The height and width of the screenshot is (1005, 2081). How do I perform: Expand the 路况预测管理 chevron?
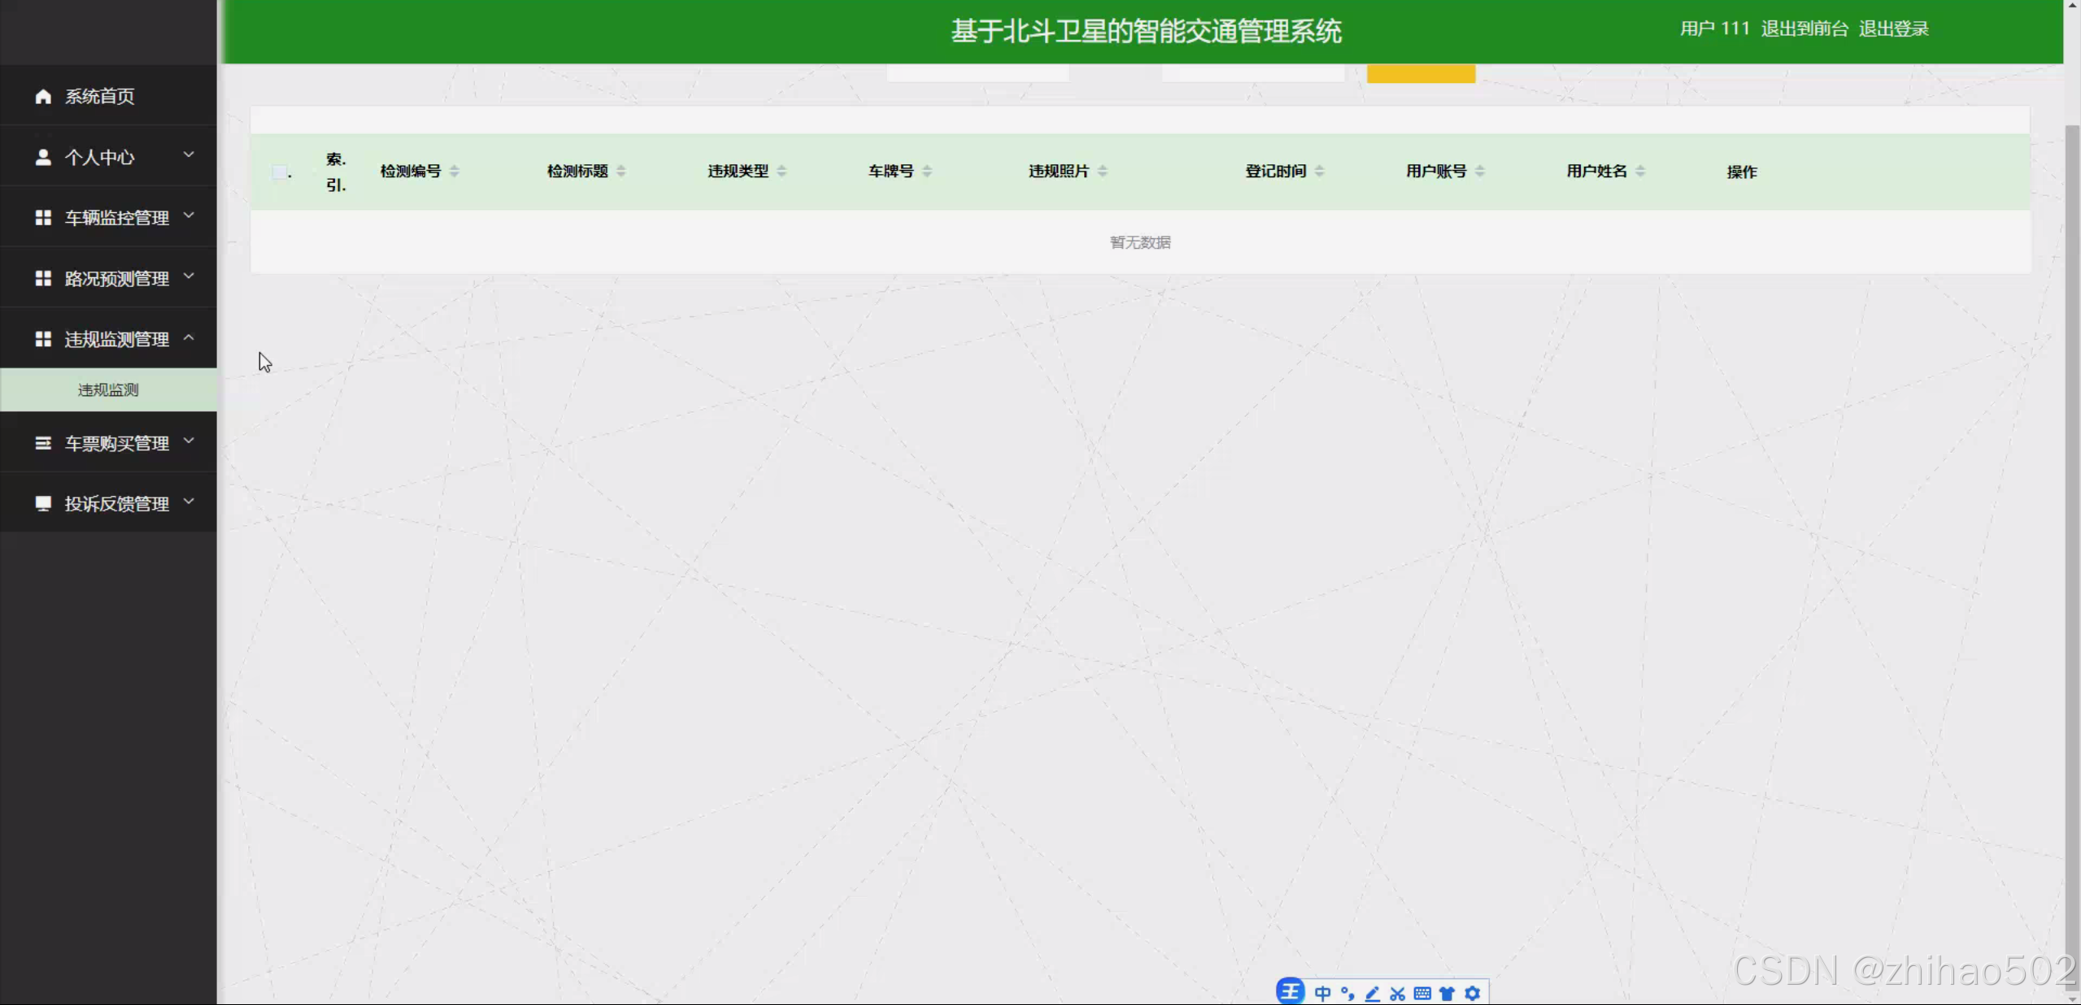[189, 276]
